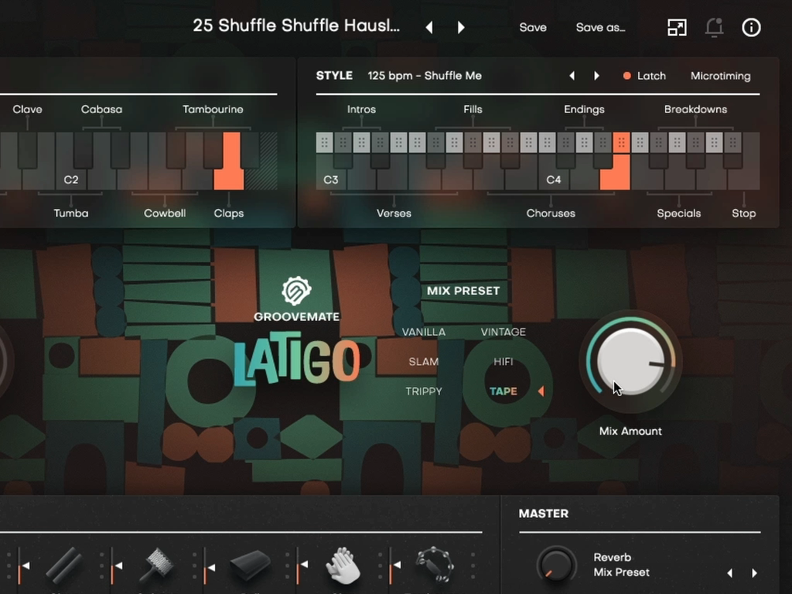Viewport: 792px width, 594px height.
Task: Open the style name 125 bpm – Shuffle Me
Action: tap(425, 76)
